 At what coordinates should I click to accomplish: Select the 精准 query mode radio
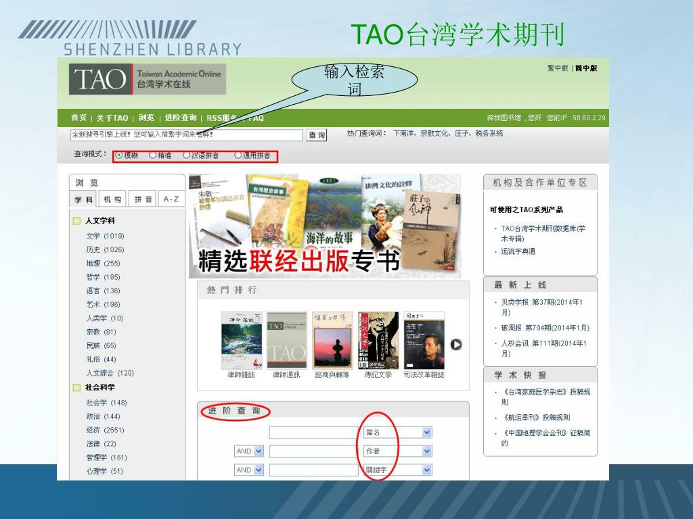pyautogui.click(x=152, y=155)
